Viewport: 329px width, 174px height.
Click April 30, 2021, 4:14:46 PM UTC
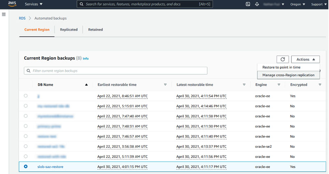[x=201, y=106]
